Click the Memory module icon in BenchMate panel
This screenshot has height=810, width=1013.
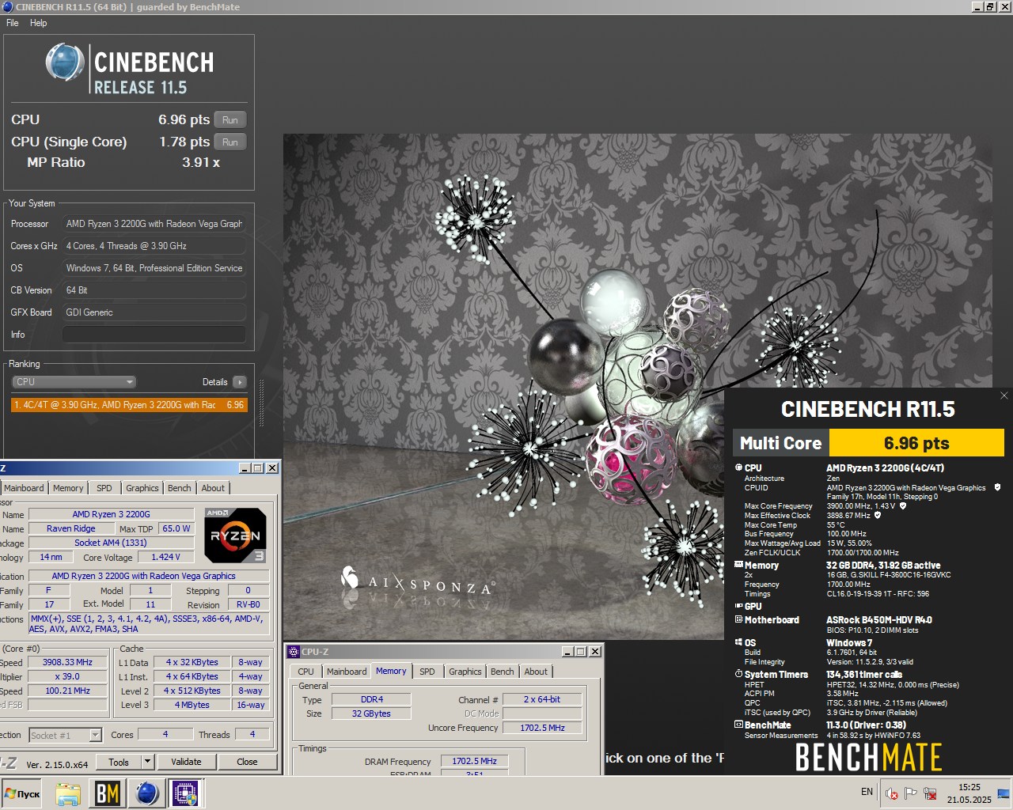[x=738, y=565]
